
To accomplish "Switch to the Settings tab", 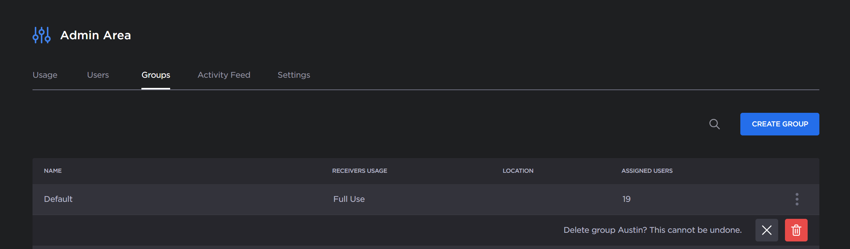I will [x=294, y=75].
